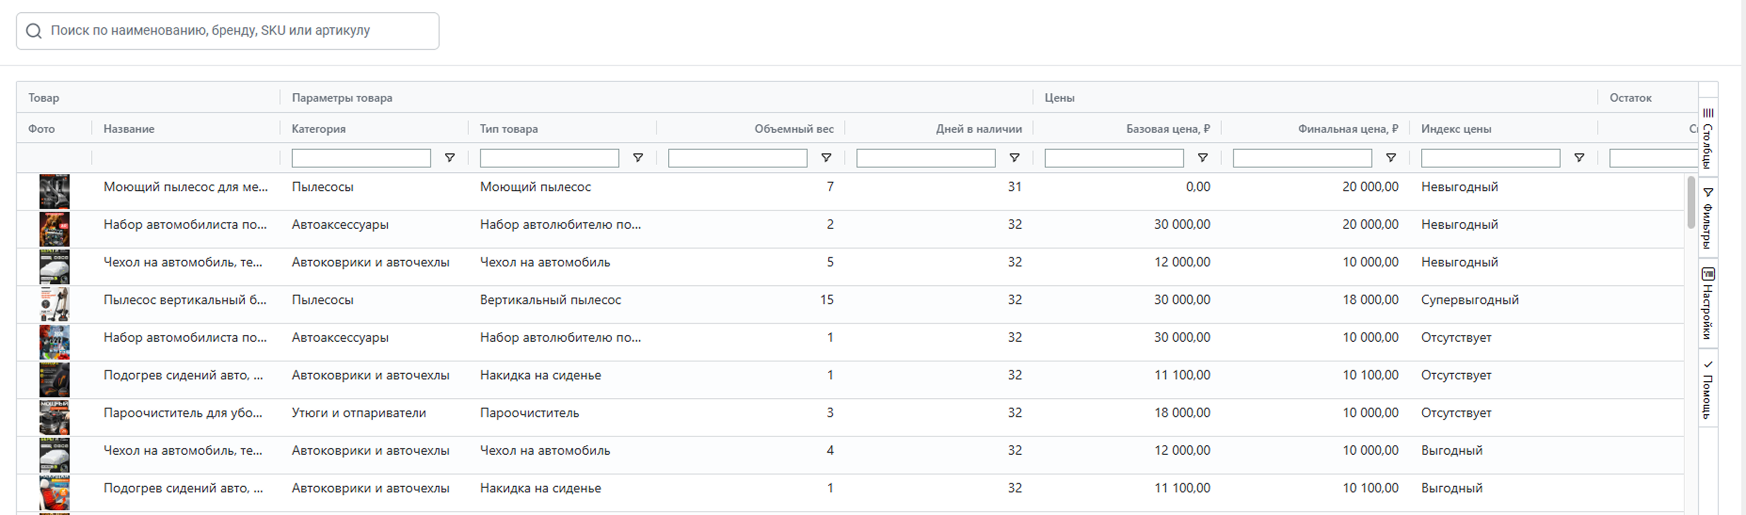The image size is (1746, 515).
Task: Focus the Индекс цены filter text box
Action: [x=1490, y=158]
